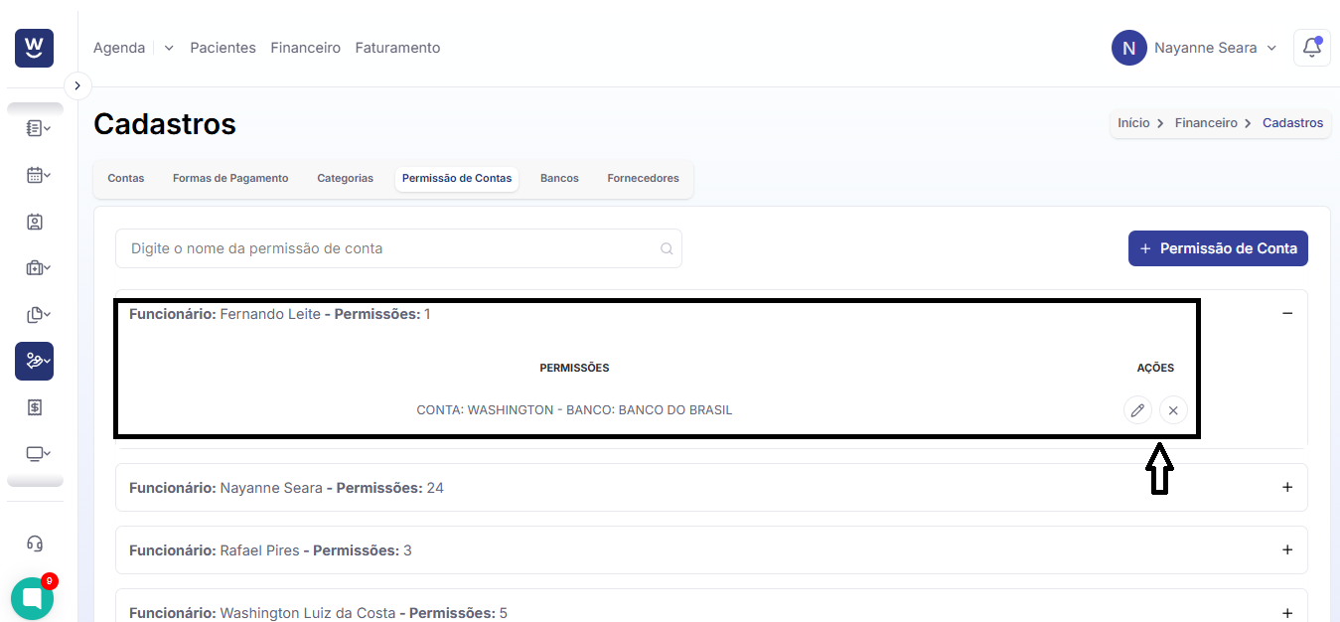Click the Início breadcrumb link

1133,123
